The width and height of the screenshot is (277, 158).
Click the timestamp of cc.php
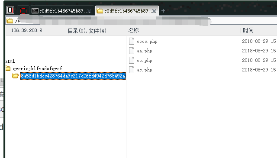click(259, 60)
